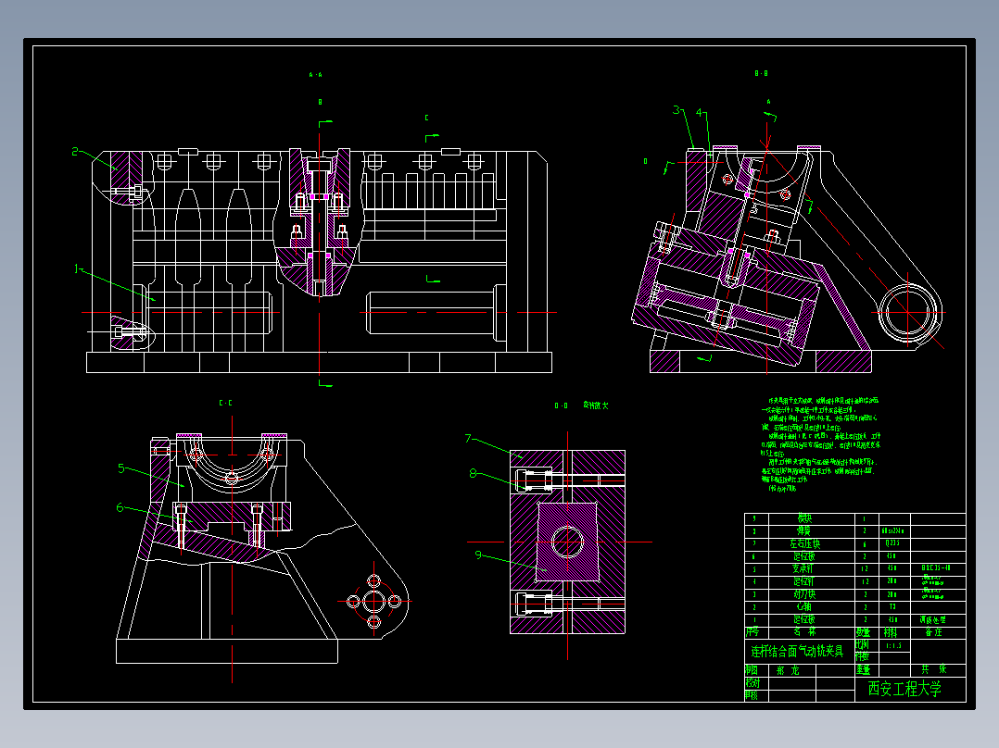
Task: Click the 材料 column header
Action: click(891, 632)
